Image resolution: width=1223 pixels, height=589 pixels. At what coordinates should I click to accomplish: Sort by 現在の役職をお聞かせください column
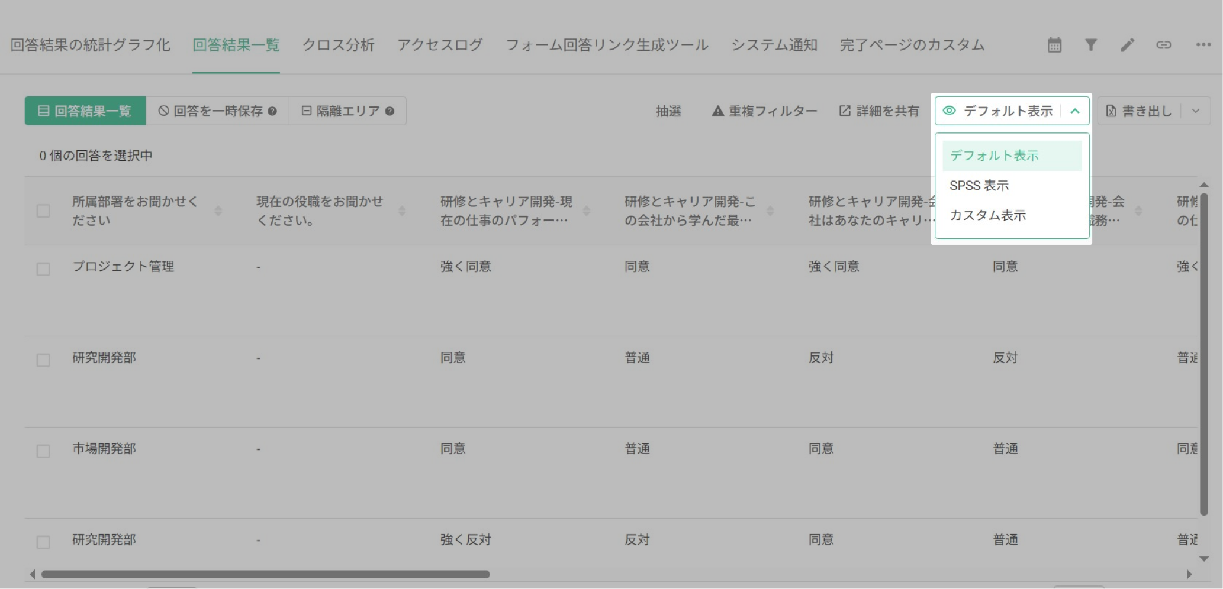pos(402,211)
